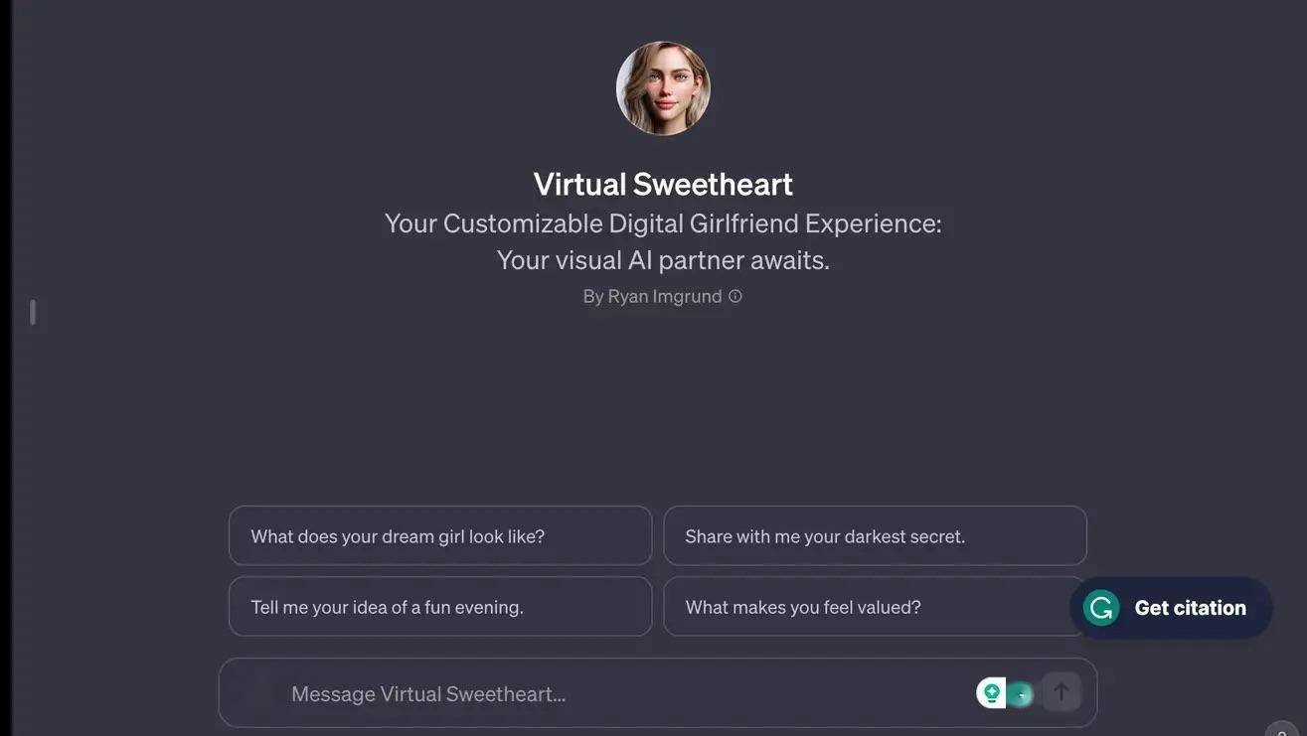Image resolution: width=1307 pixels, height=736 pixels.
Task: Click the green Grammarly status indicator
Action: coord(1021,693)
